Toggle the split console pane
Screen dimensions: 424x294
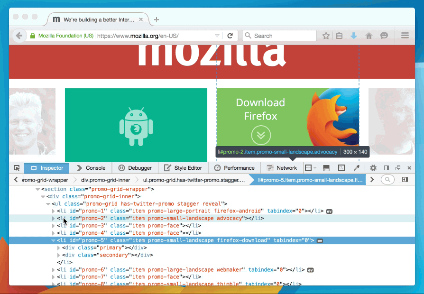tap(326, 168)
